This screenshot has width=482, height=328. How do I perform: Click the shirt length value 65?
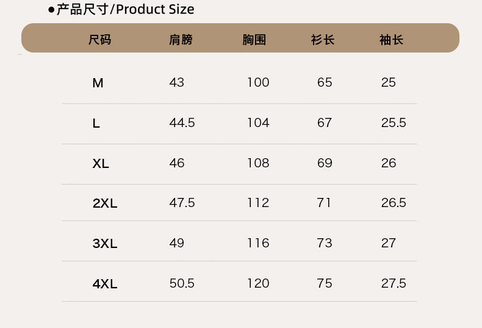pyautogui.click(x=325, y=82)
